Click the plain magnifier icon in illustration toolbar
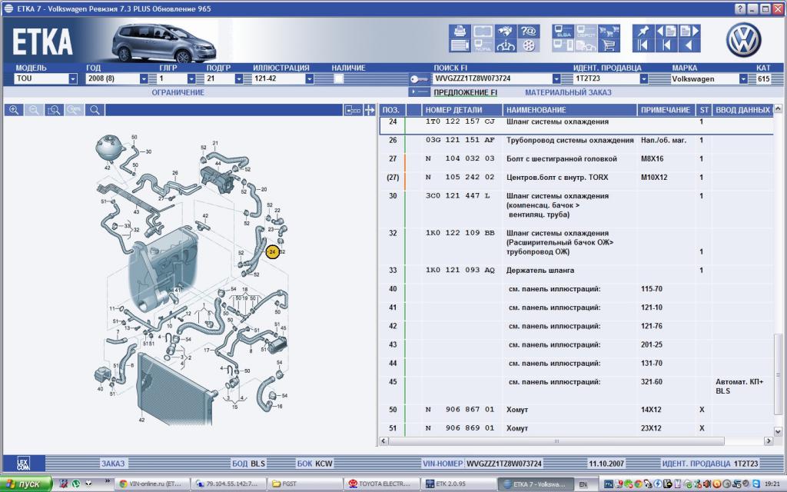The width and height of the screenshot is (787, 492). coord(95,110)
